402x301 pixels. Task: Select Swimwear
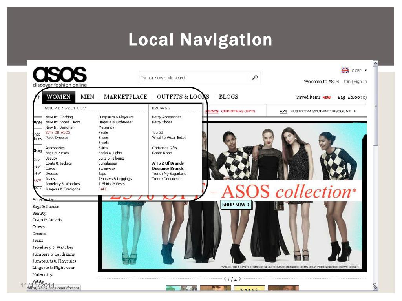point(107,169)
